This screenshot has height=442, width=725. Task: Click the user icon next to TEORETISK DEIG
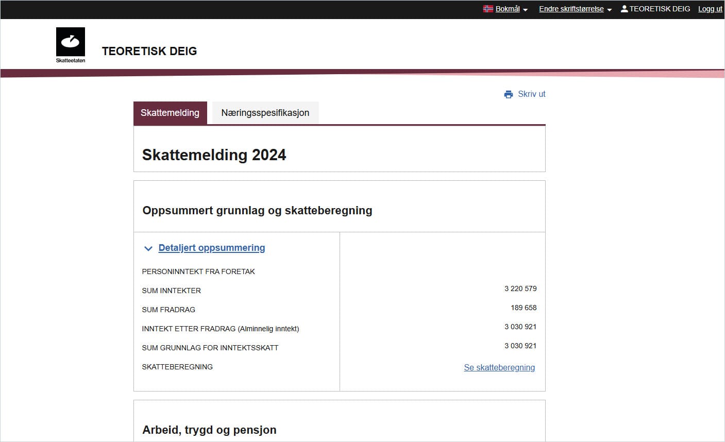coord(623,8)
